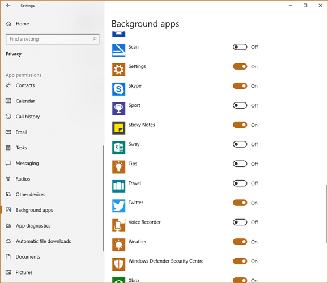Go back using the arrow button
The width and height of the screenshot is (328, 283).
[8, 6]
